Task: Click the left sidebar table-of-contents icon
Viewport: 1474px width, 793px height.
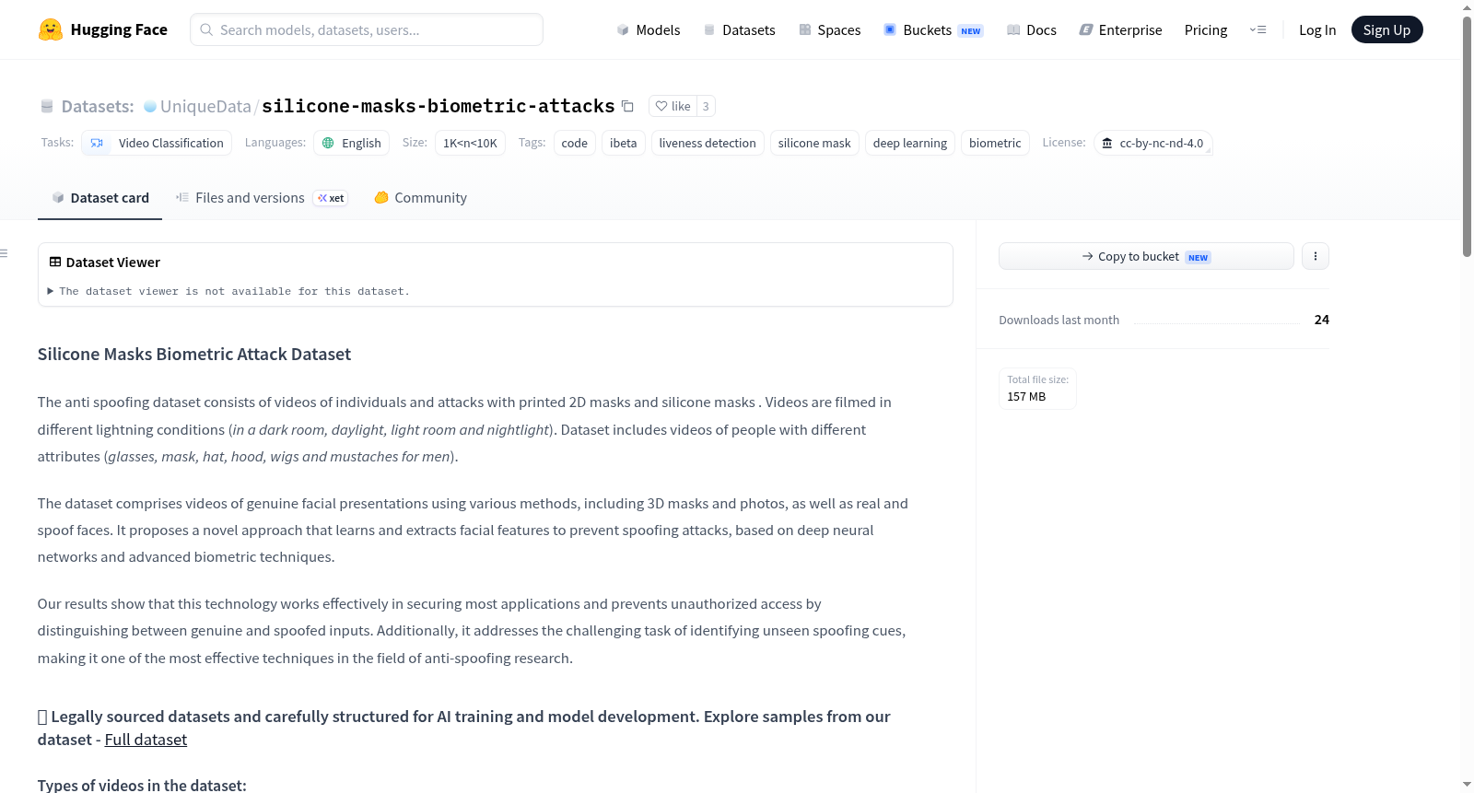Action: (5, 253)
